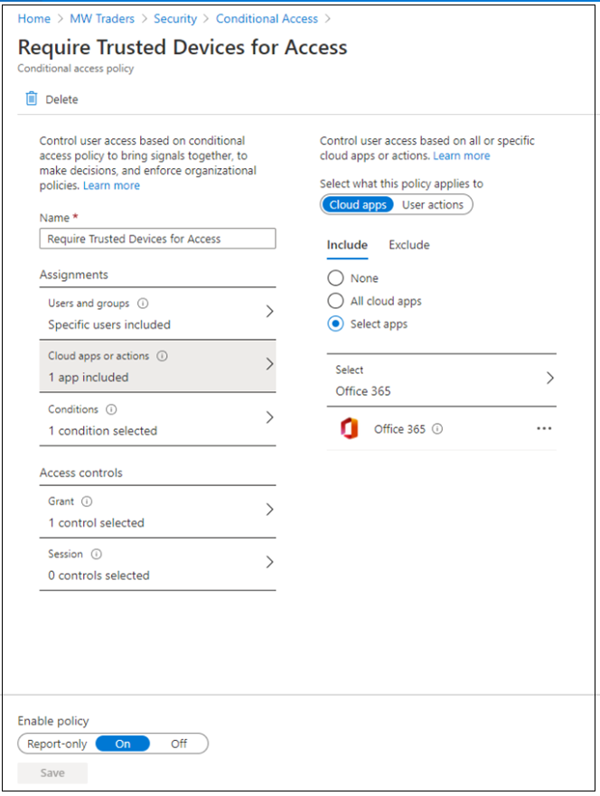Image resolution: width=600 pixels, height=796 pixels.
Task: Click the Grant info icon
Action: click(88, 501)
